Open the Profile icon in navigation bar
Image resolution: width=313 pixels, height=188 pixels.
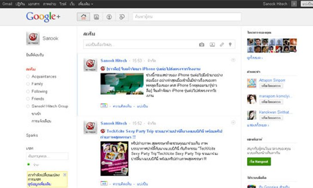coord(109,17)
